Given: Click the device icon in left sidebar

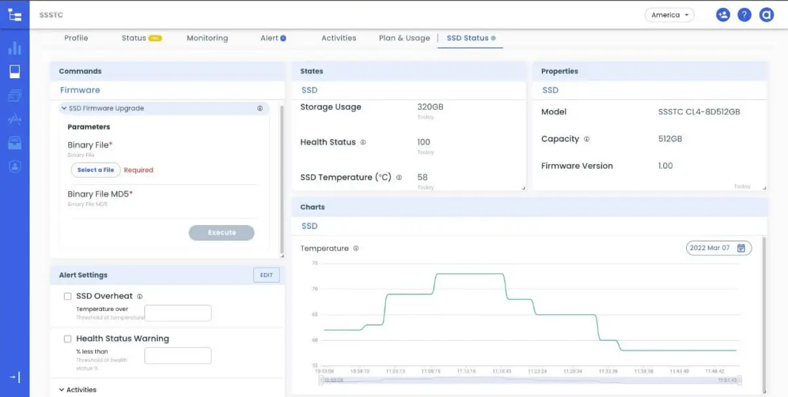Looking at the screenshot, I should (14, 72).
